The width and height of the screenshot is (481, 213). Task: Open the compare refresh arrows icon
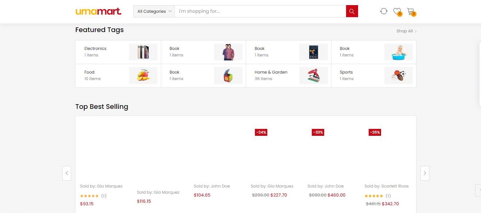(384, 11)
